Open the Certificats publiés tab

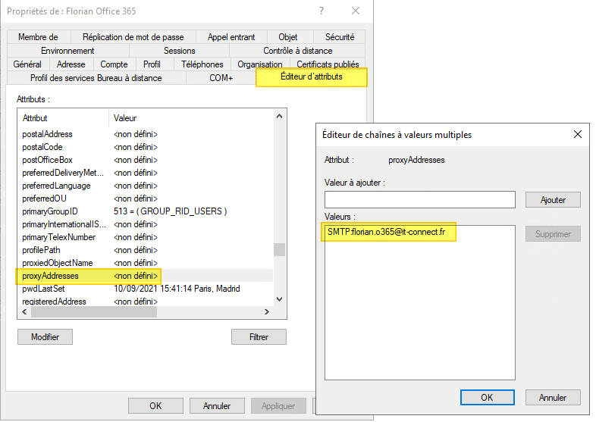tap(328, 64)
